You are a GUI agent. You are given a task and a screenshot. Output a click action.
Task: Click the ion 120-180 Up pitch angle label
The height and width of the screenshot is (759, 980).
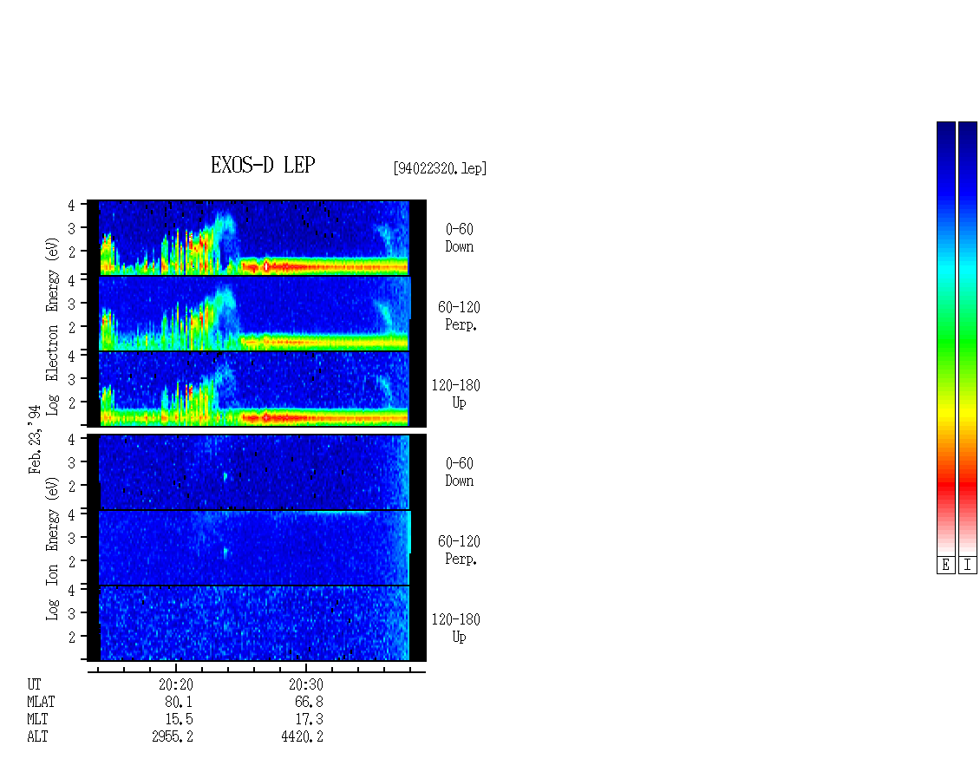coord(456,629)
